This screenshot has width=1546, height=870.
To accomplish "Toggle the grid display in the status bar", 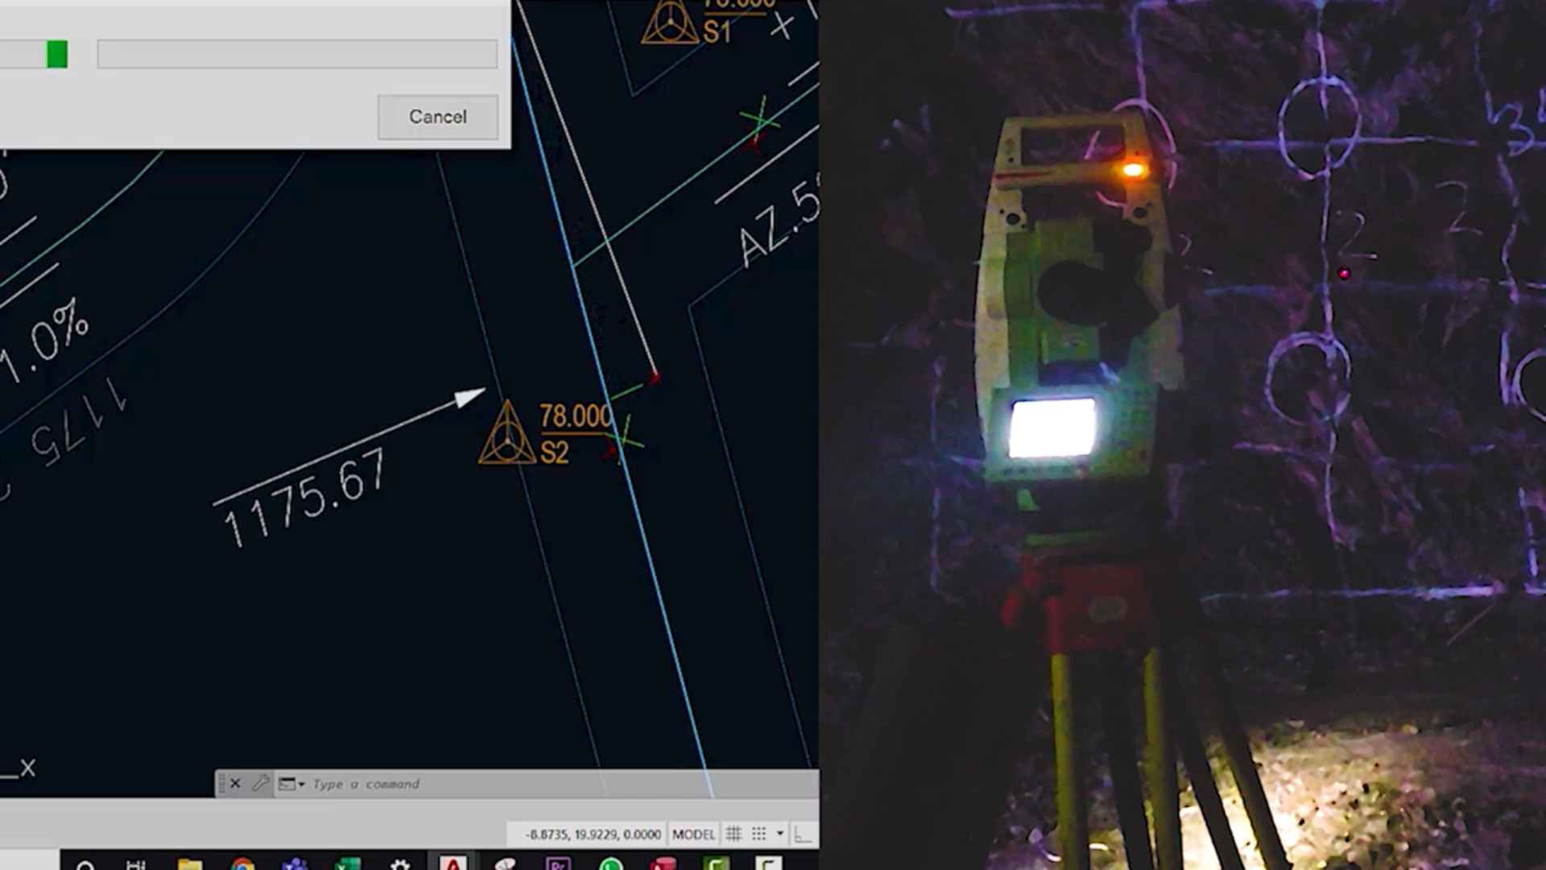I will pos(734,833).
